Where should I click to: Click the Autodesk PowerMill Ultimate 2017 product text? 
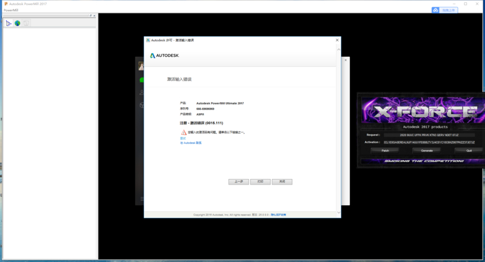pos(220,103)
